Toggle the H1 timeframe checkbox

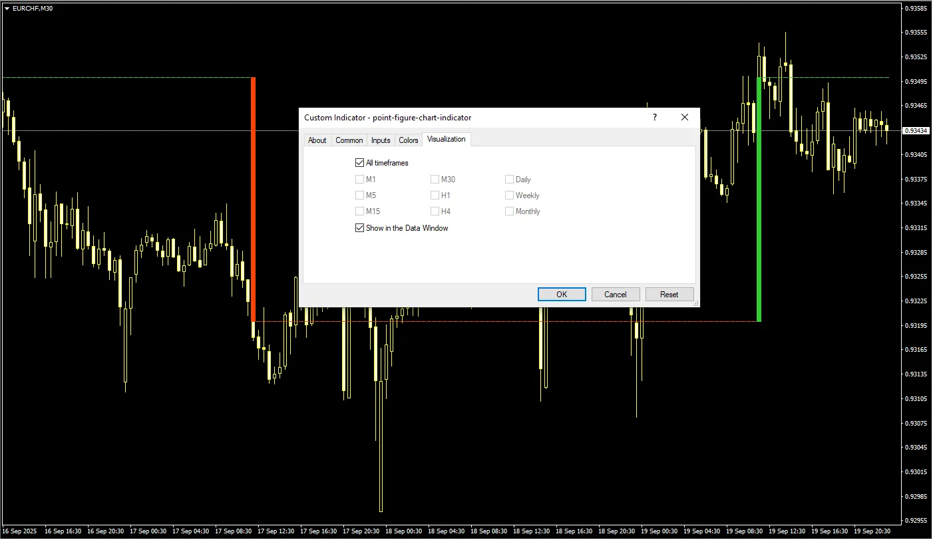point(435,196)
